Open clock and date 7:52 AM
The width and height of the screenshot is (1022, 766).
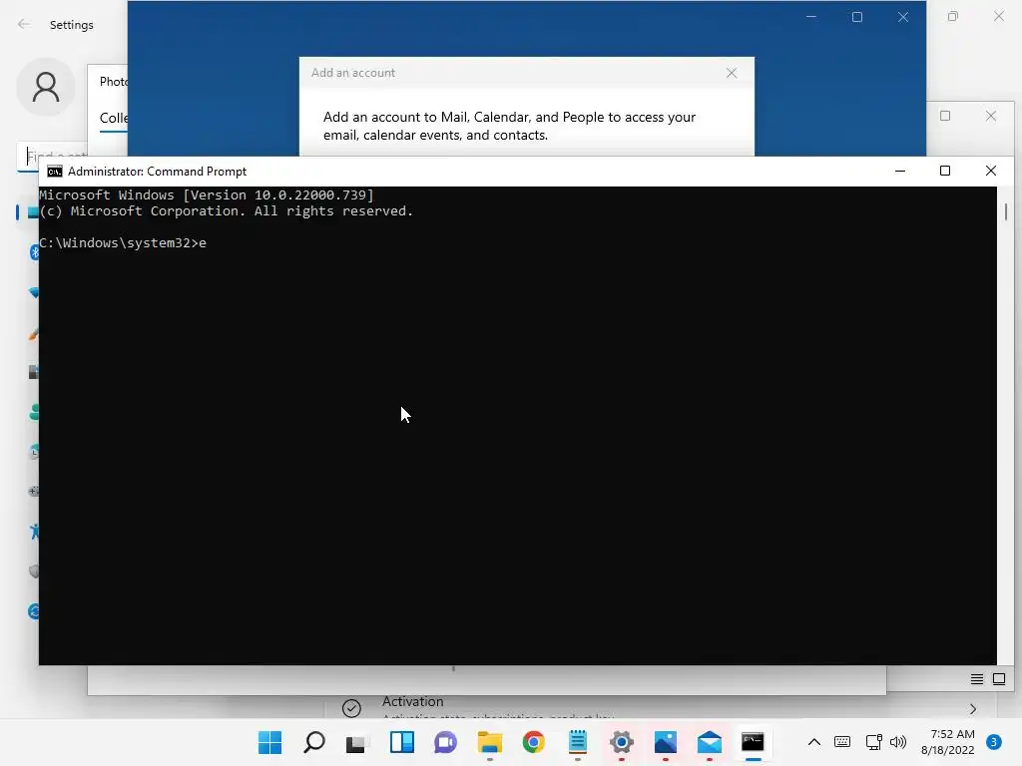coord(948,742)
